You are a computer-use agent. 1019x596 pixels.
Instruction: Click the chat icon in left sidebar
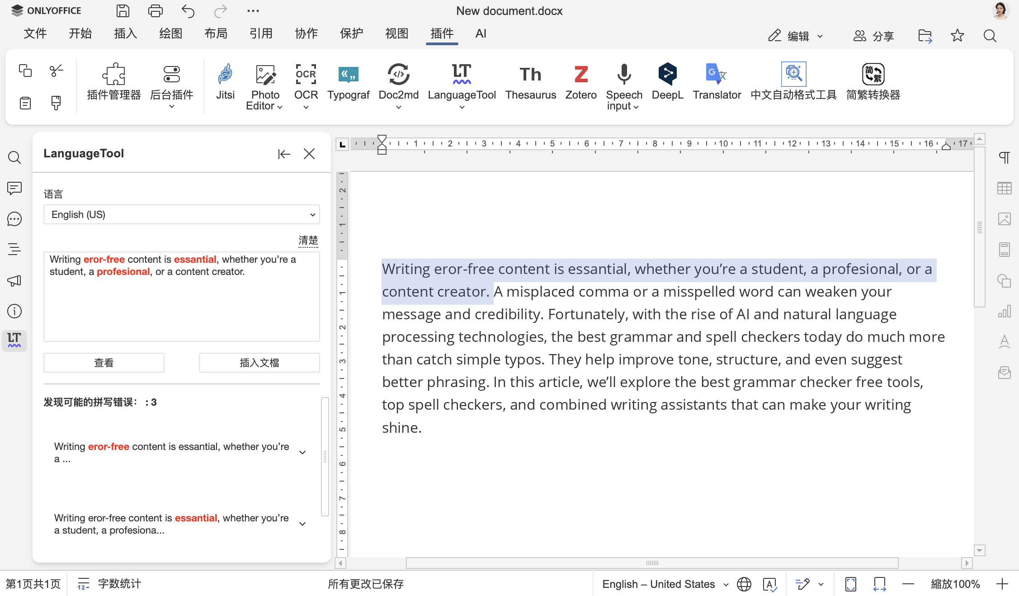coord(14,219)
